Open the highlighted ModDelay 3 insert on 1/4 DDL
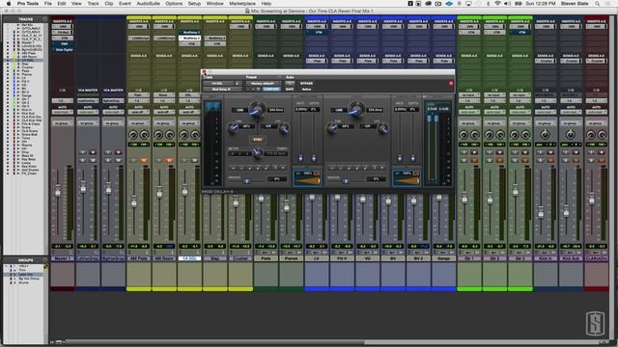 tap(189, 38)
